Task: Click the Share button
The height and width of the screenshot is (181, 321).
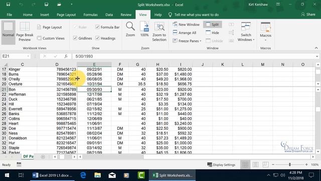Action: [x=308, y=15]
